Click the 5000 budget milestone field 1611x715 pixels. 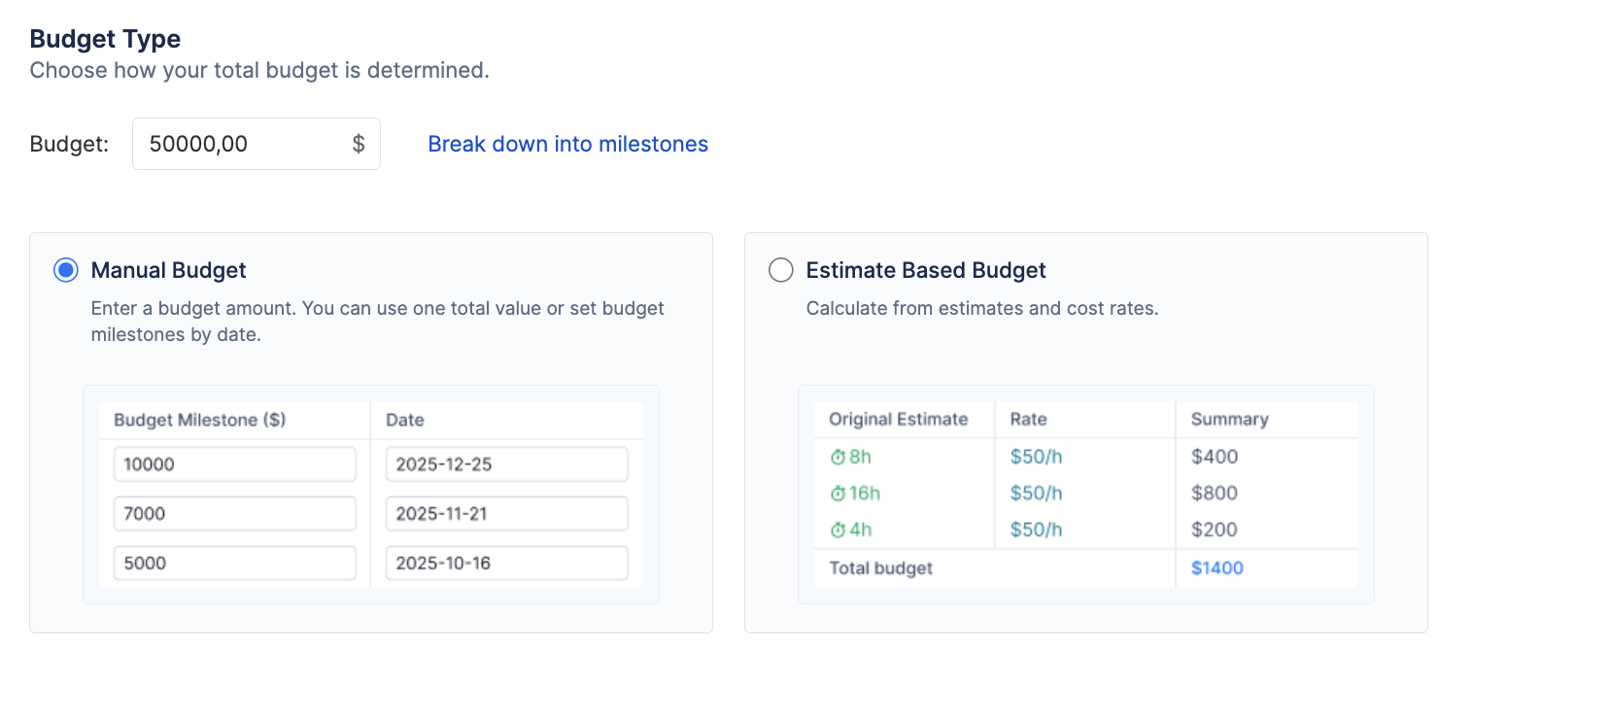[x=234, y=563]
